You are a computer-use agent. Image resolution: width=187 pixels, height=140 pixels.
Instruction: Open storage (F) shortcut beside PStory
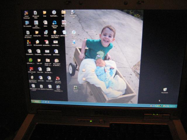click(x=55, y=34)
